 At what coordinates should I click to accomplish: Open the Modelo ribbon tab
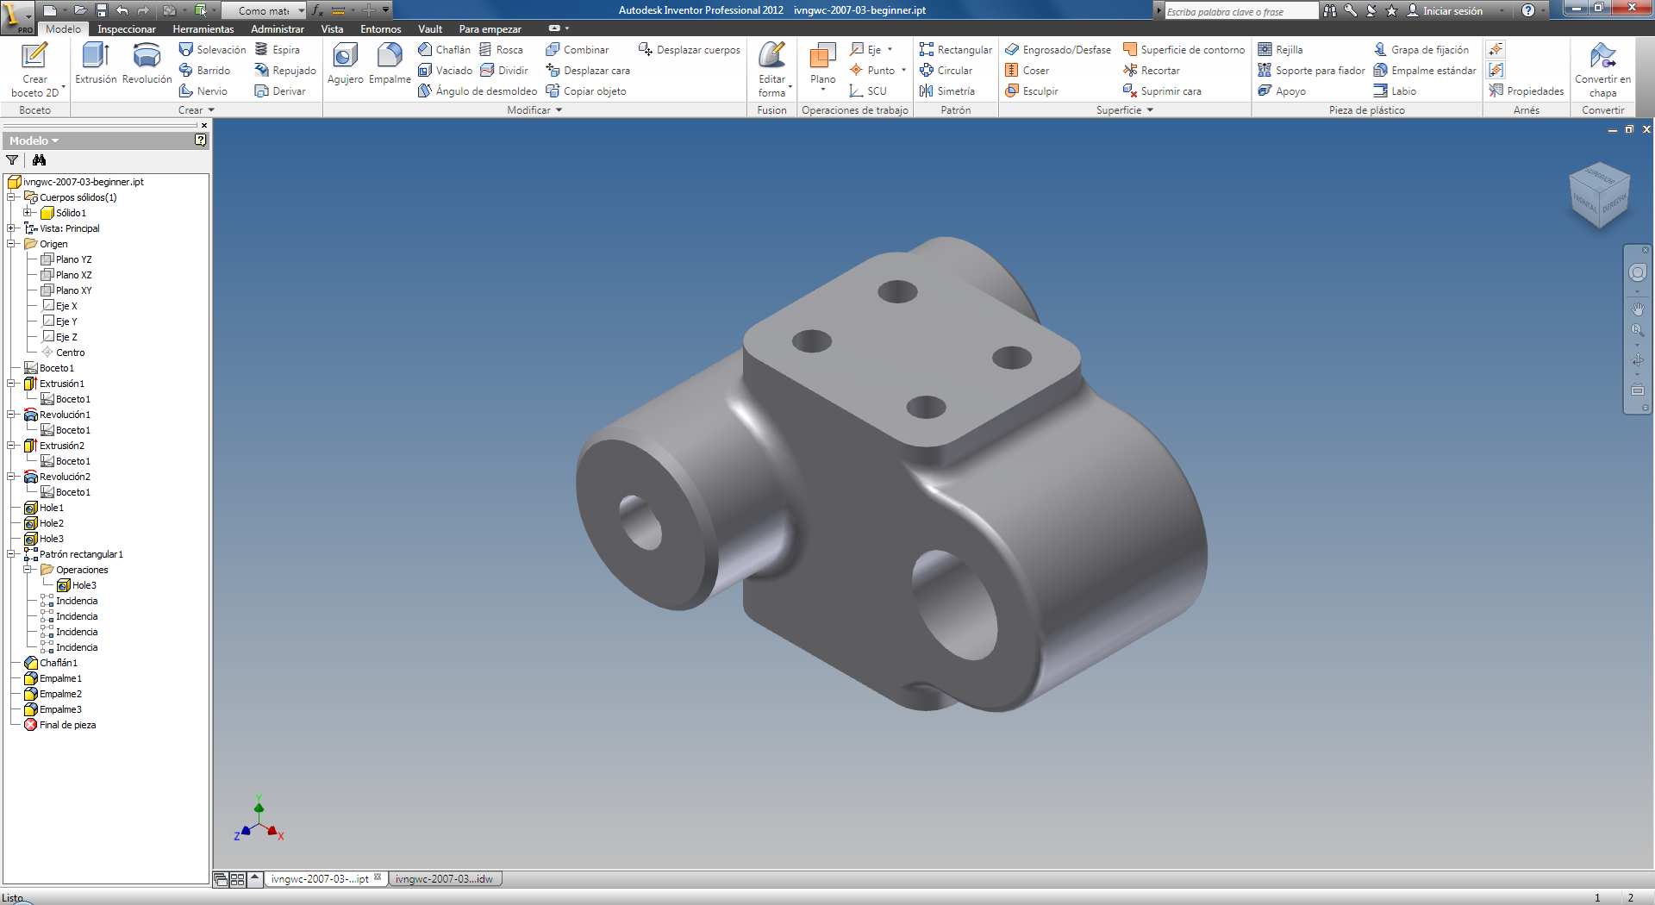tap(63, 28)
